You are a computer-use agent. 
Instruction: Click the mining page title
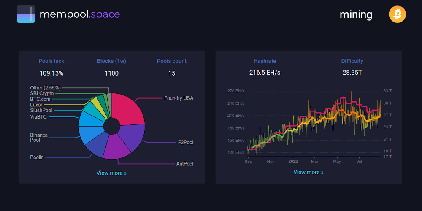click(356, 15)
